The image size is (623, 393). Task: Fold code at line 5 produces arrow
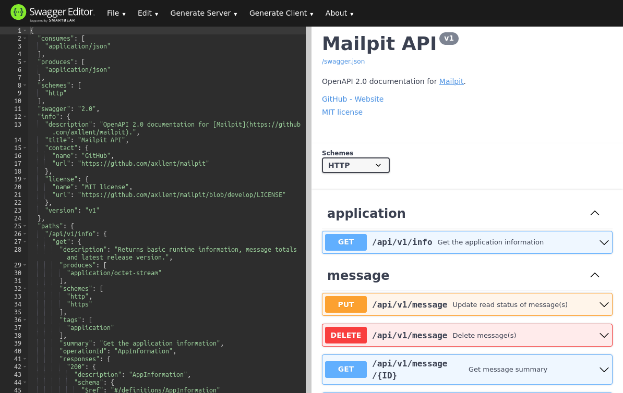pos(25,62)
